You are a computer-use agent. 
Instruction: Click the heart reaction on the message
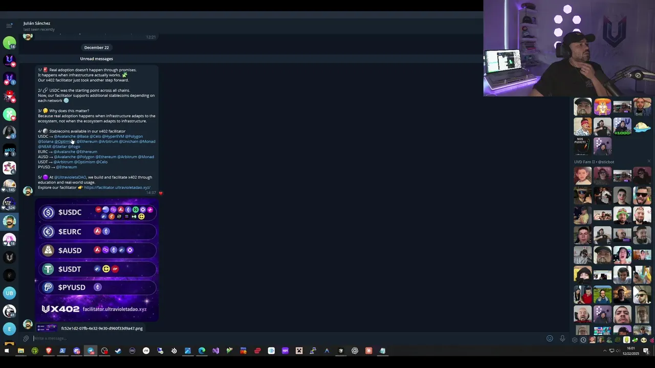(x=161, y=193)
